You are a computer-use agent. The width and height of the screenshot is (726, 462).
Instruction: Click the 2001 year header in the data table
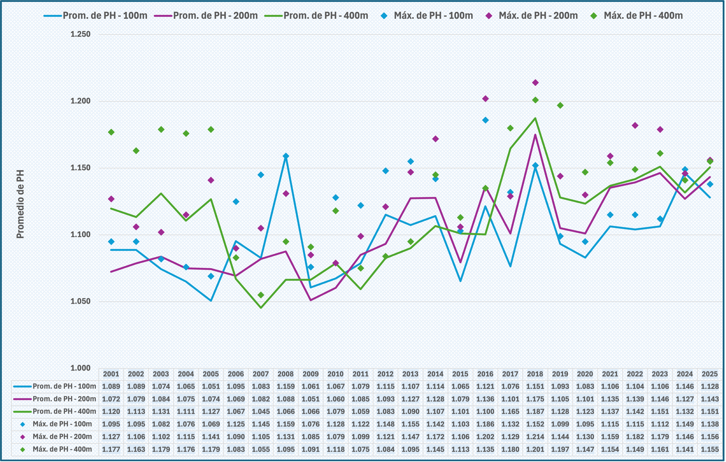click(x=111, y=374)
